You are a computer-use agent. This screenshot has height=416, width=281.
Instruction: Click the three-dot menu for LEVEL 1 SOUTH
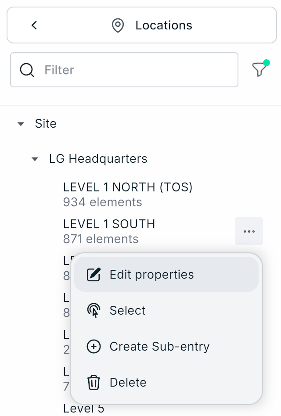[249, 231]
